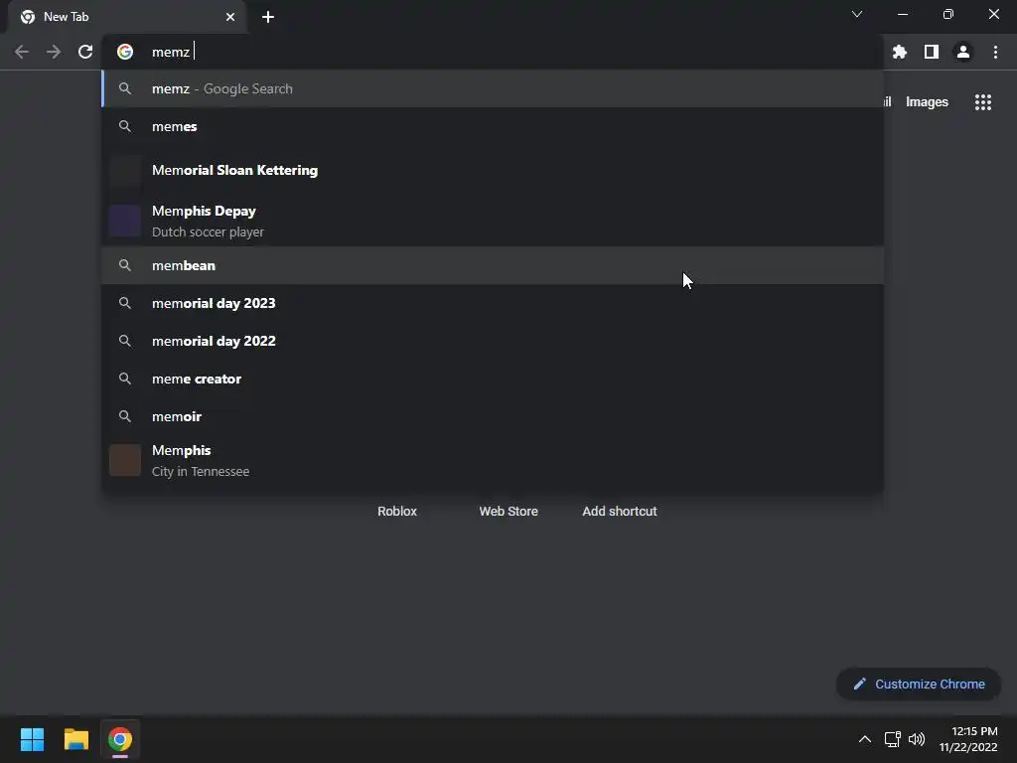Open the Google apps grid icon
This screenshot has width=1017, height=763.
983,102
